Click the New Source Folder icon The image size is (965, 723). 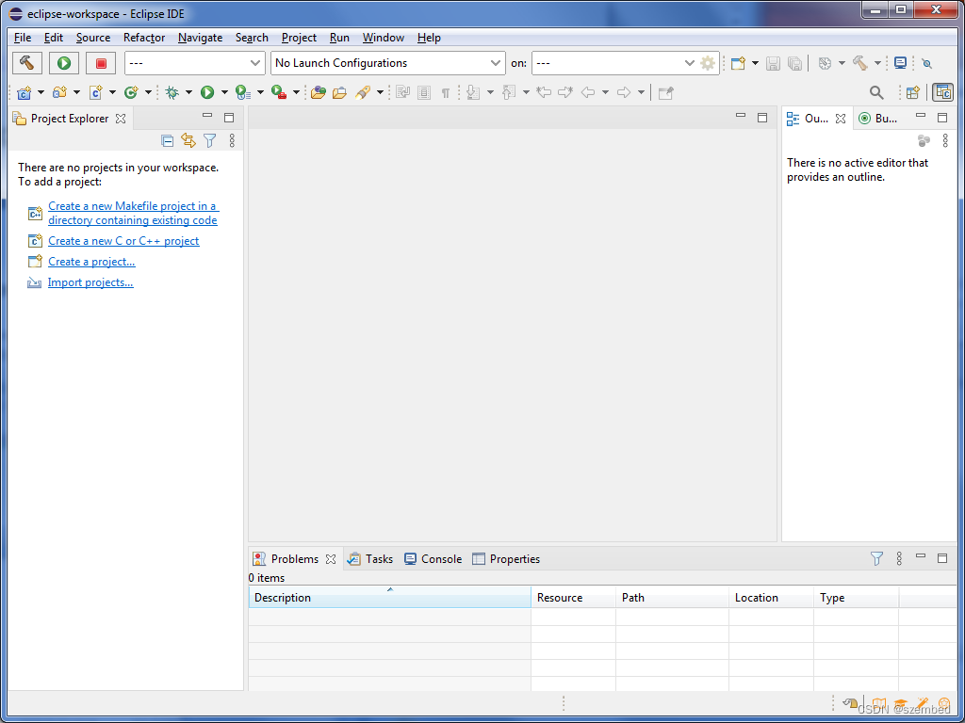pyautogui.click(x=59, y=93)
